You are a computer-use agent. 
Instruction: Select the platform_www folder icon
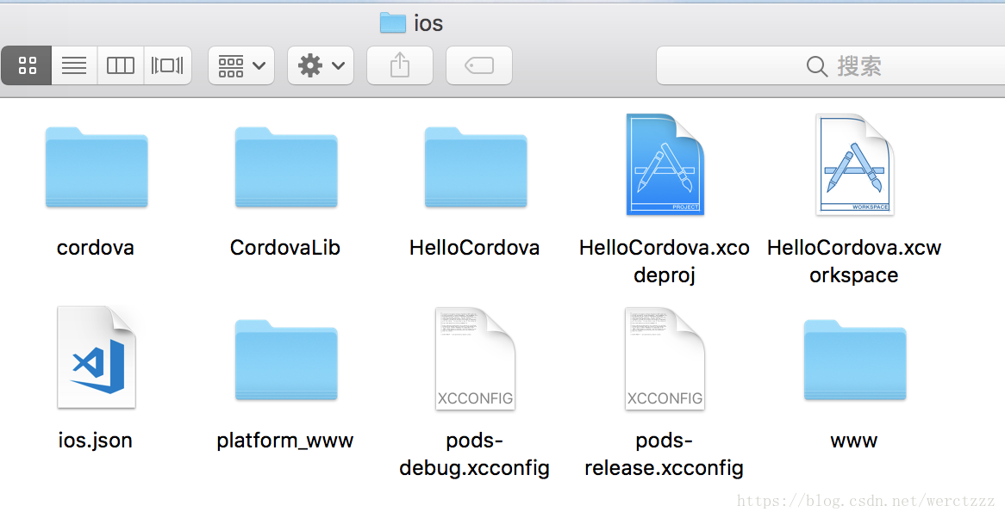pyautogui.click(x=286, y=360)
